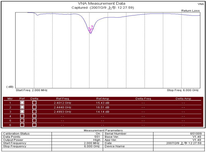Screen dimensions: 206x152
Task: Click the 16.51 dB Ref Amp value
Action: pyautogui.click(x=103, y=107)
